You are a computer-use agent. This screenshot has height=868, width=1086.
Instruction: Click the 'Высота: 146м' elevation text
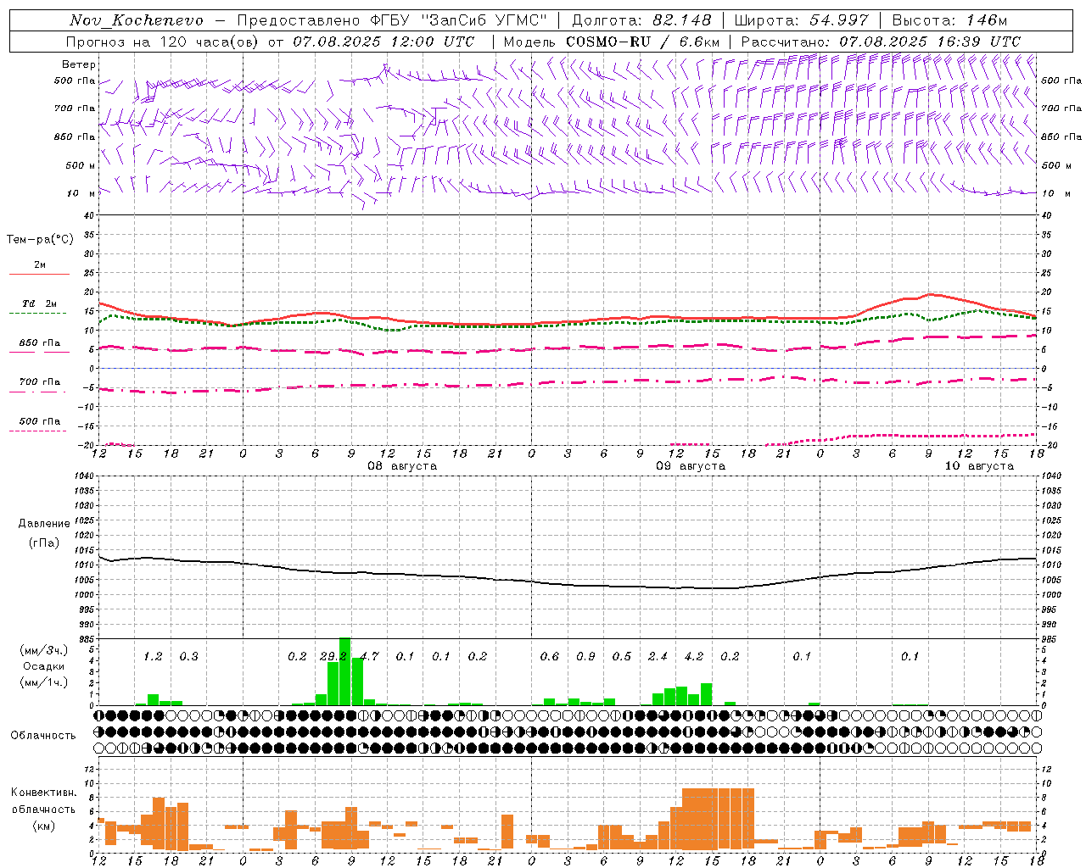(x=949, y=20)
